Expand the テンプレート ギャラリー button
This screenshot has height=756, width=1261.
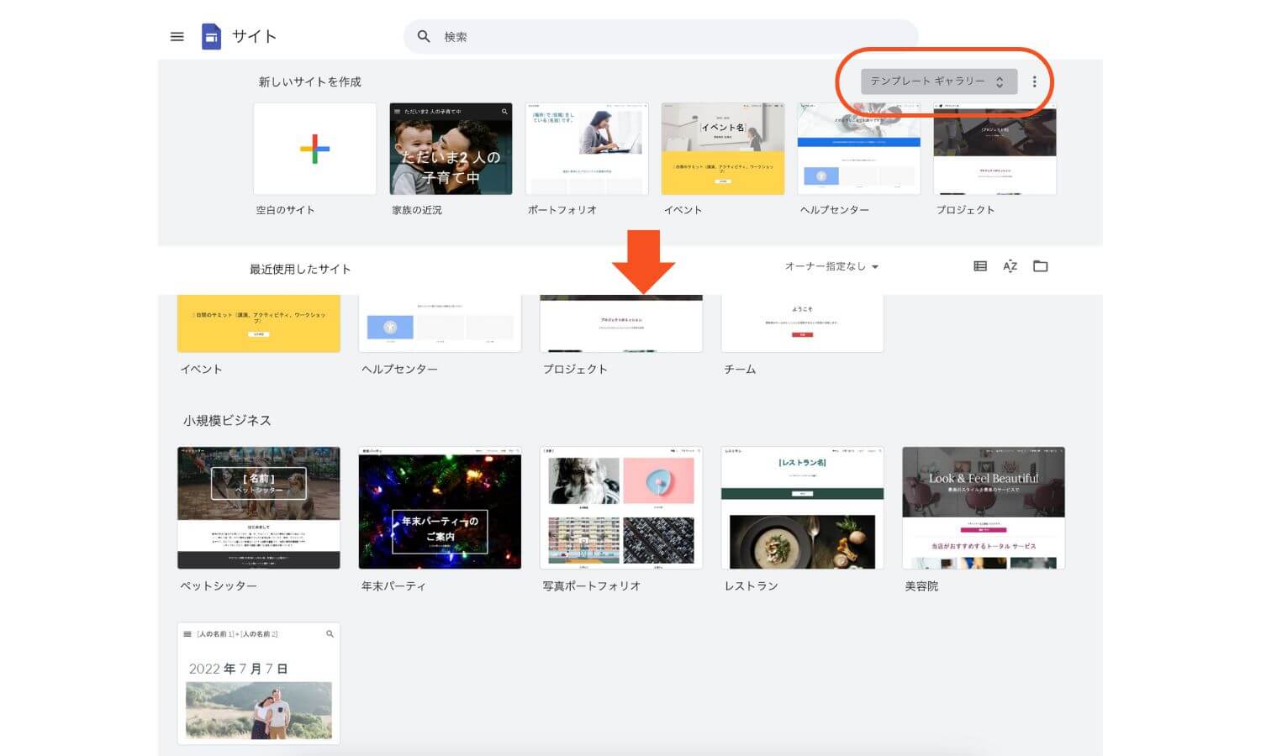coord(939,81)
